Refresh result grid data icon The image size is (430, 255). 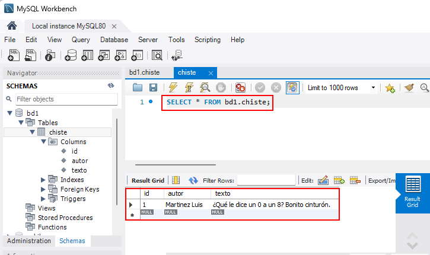coord(193,180)
